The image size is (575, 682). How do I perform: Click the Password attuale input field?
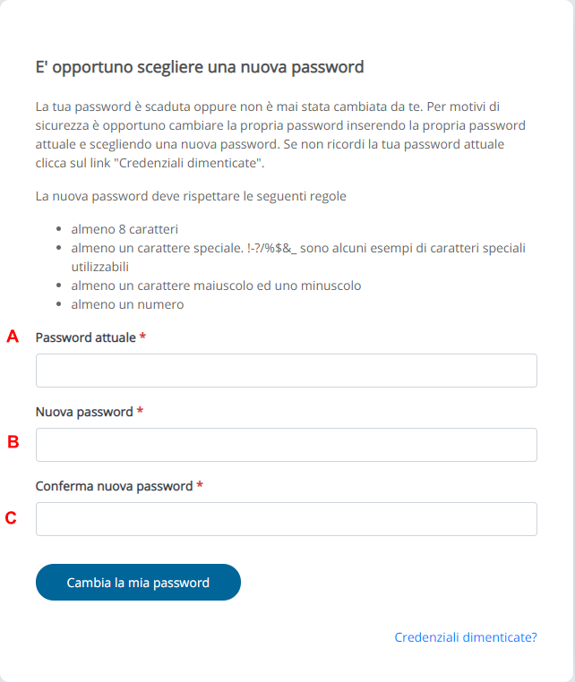(287, 371)
